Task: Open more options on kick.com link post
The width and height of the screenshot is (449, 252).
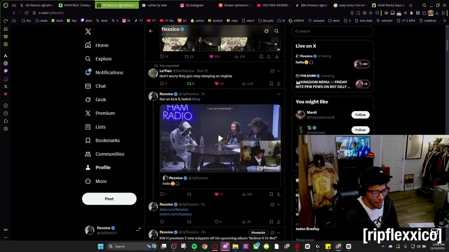Action: pyautogui.click(x=279, y=204)
